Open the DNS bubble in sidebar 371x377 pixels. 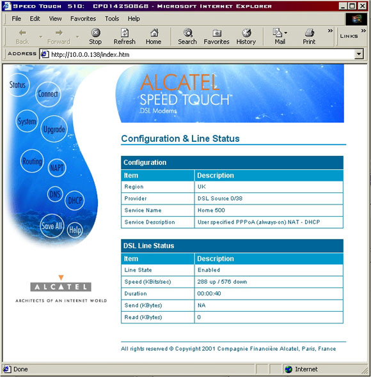(x=55, y=194)
